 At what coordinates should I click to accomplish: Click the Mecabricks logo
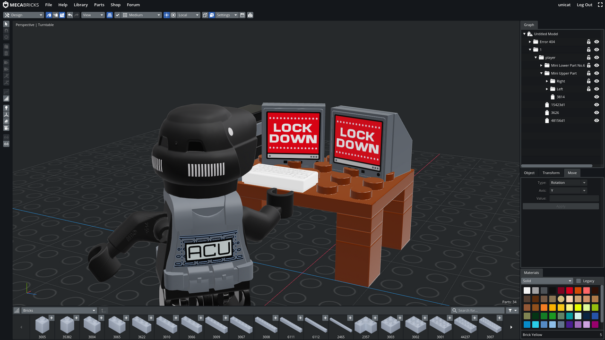(20, 5)
